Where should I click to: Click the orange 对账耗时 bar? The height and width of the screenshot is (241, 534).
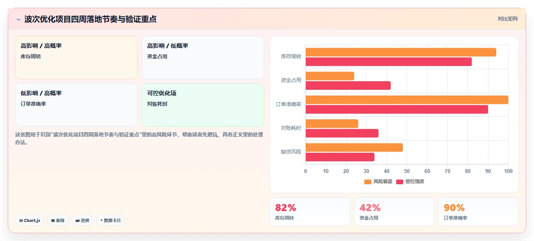click(x=332, y=124)
